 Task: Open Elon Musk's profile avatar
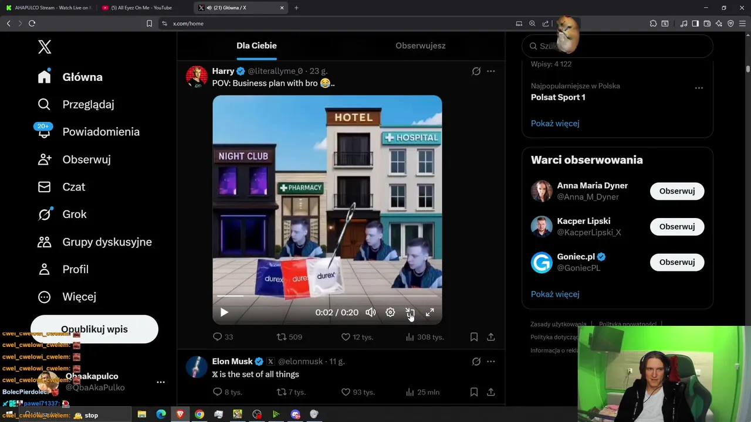(197, 367)
